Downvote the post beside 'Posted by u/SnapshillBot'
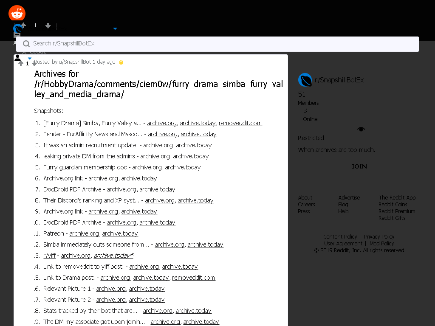 34,64
